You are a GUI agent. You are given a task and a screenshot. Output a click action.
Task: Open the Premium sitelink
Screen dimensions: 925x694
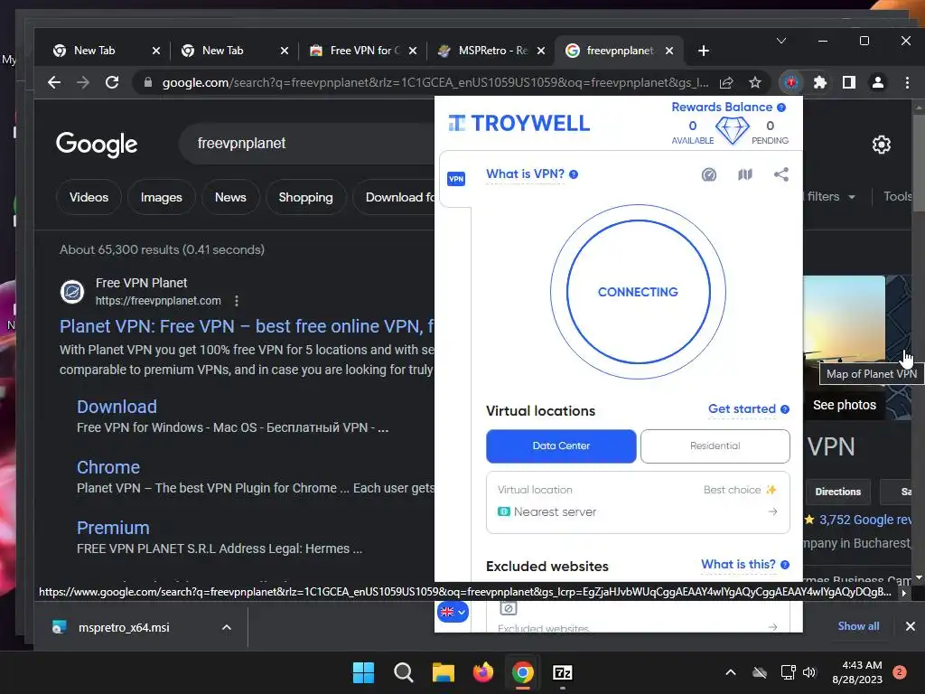pos(113,528)
